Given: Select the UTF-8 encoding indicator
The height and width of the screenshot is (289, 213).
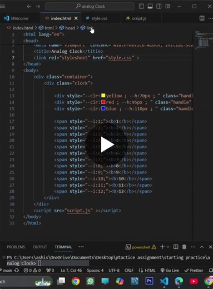Looking at the screenshot, I should click(114, 270).
